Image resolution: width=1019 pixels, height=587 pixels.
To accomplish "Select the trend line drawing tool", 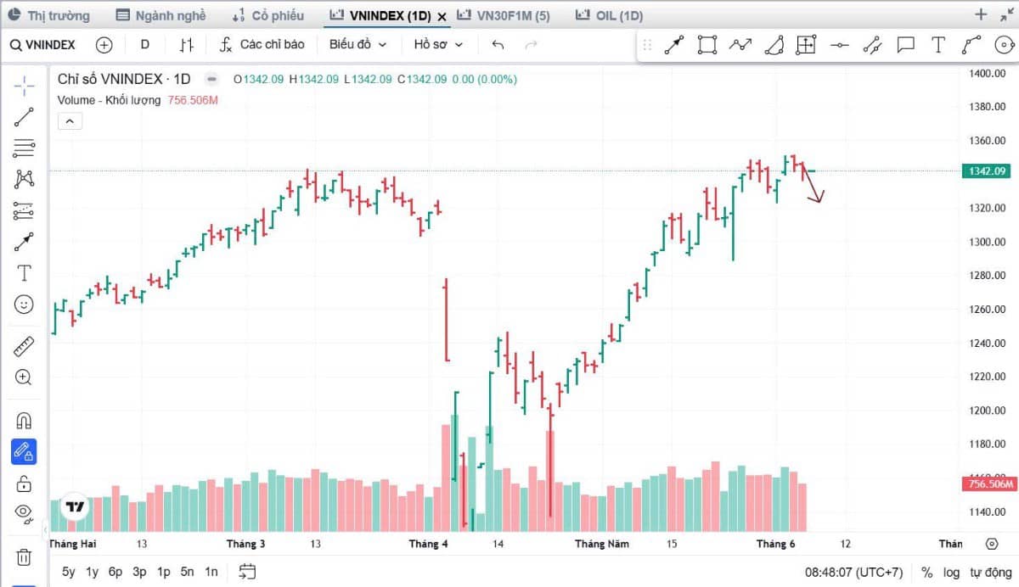I will [24, 117].
